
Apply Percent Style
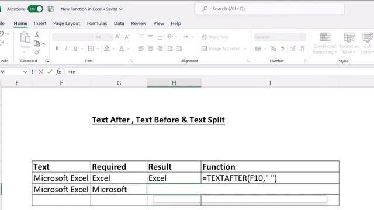273,48
